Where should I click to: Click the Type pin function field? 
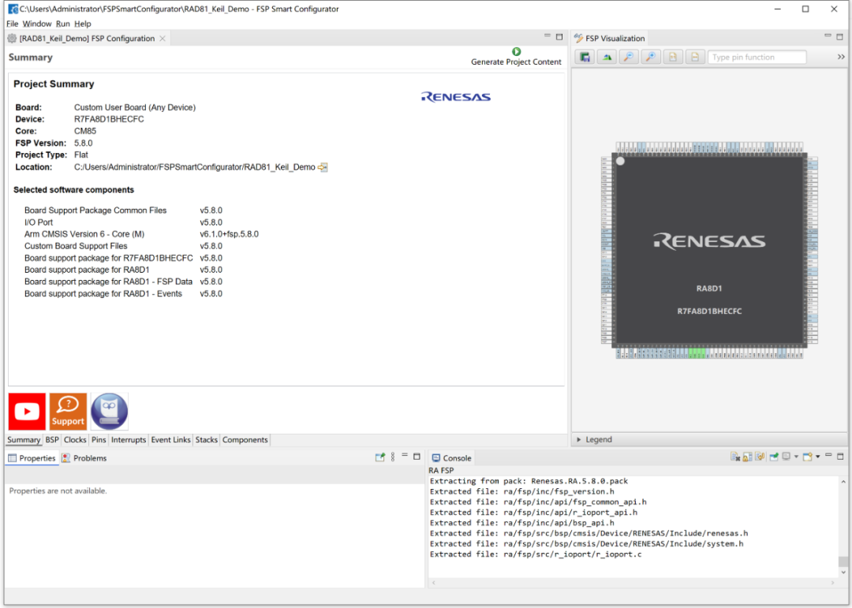click(757, 57)
